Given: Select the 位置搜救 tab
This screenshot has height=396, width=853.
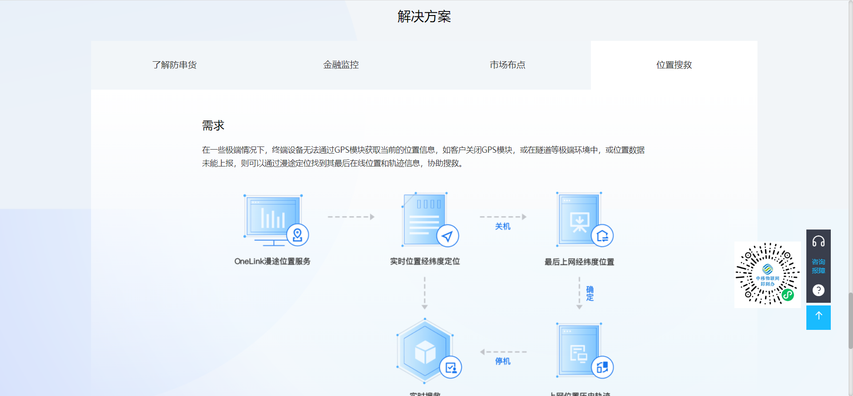Looking at the screenshot, I should (674, 65).
